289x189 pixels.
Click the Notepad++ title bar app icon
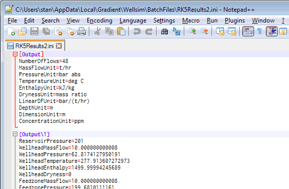9,9
